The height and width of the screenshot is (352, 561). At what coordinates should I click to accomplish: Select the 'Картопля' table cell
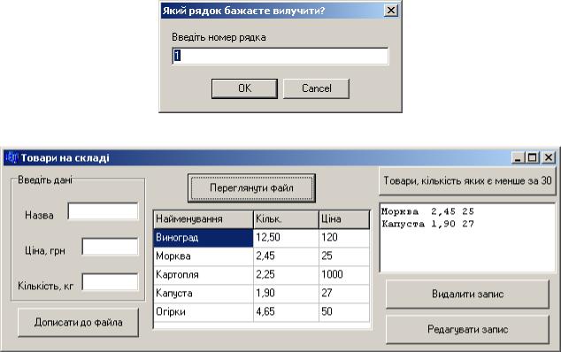[x=204, y=275]
